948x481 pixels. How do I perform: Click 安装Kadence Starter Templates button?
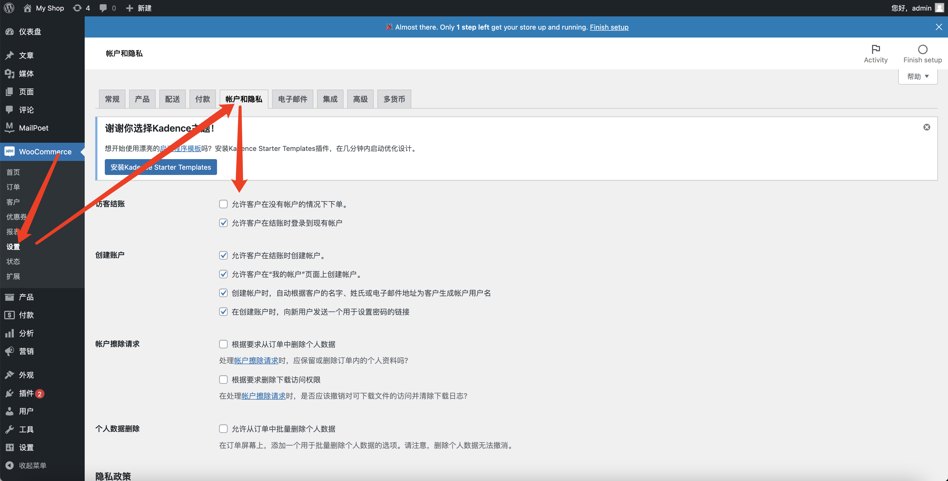pos(160,167)
